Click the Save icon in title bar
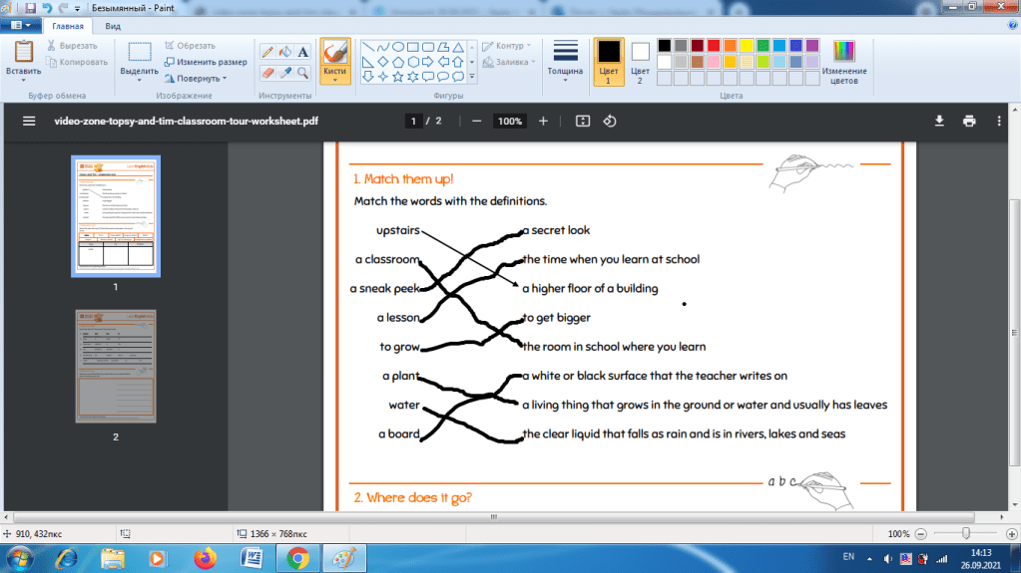The image size is (1021, 573). (x=30, y=7)
